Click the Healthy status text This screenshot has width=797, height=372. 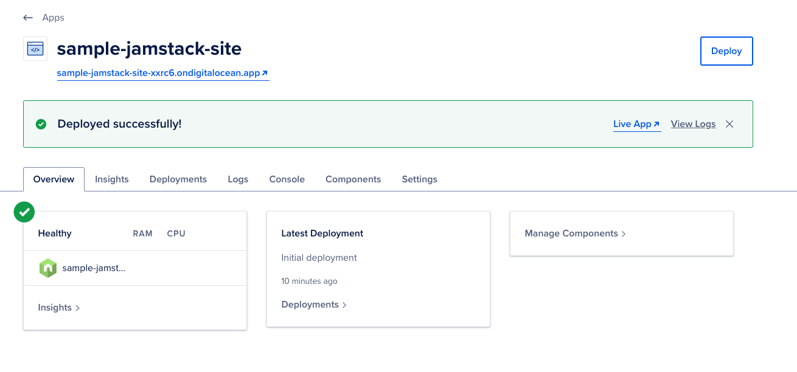coord(55,233)
